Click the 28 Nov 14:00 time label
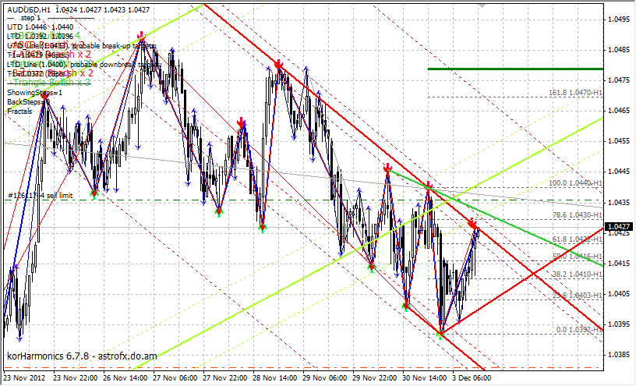636x386 pixels. (275, 378)
